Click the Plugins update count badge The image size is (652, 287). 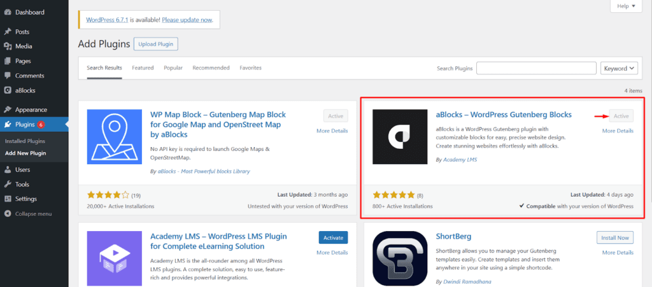(41, 124)
